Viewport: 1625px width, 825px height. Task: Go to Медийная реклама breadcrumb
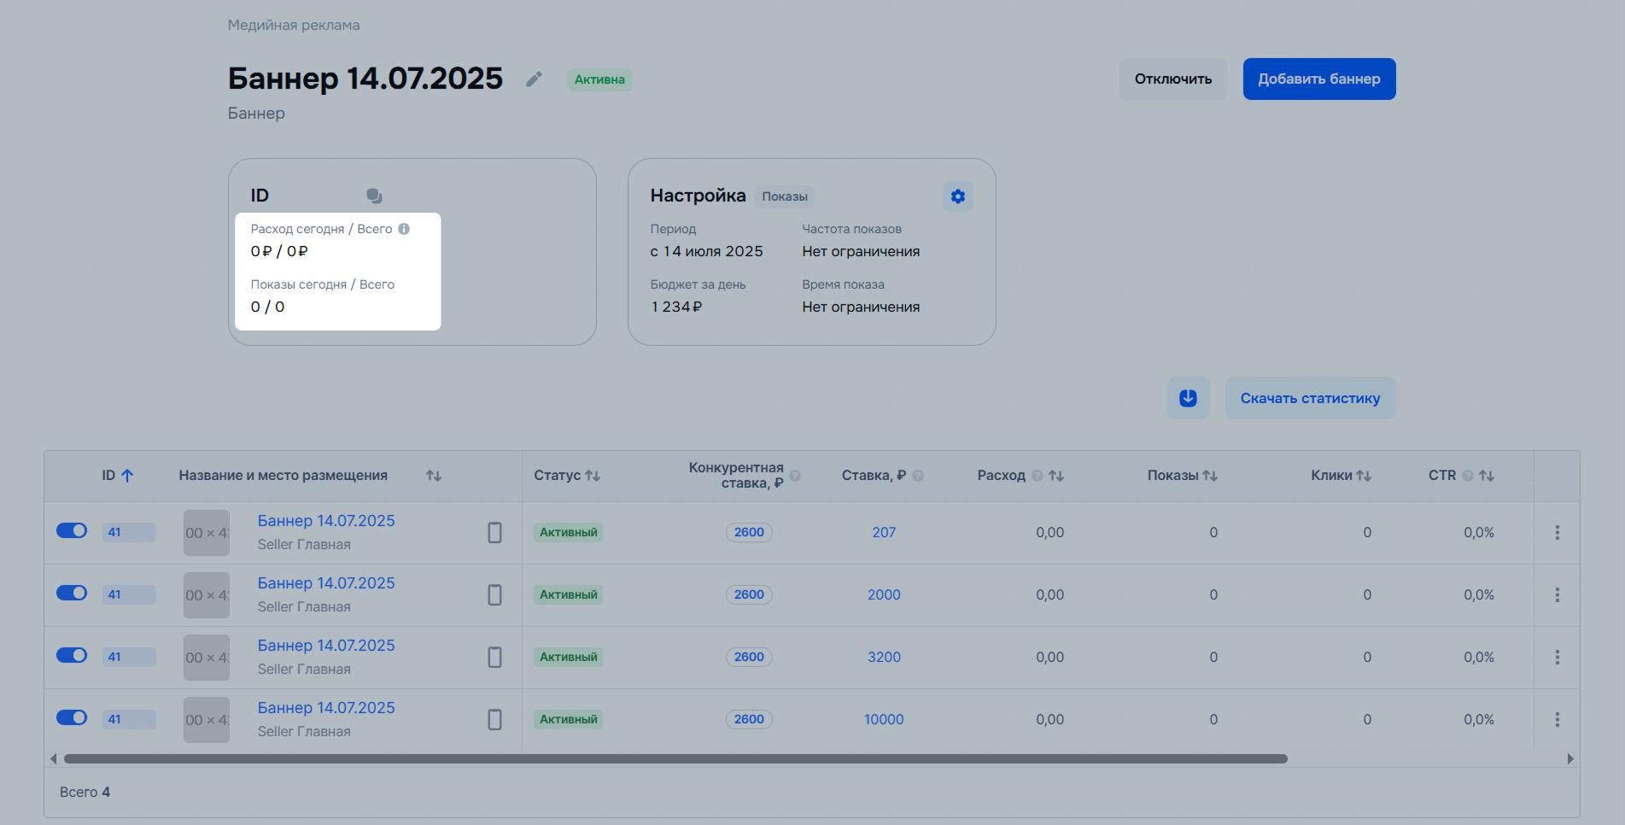click(293, 26)
